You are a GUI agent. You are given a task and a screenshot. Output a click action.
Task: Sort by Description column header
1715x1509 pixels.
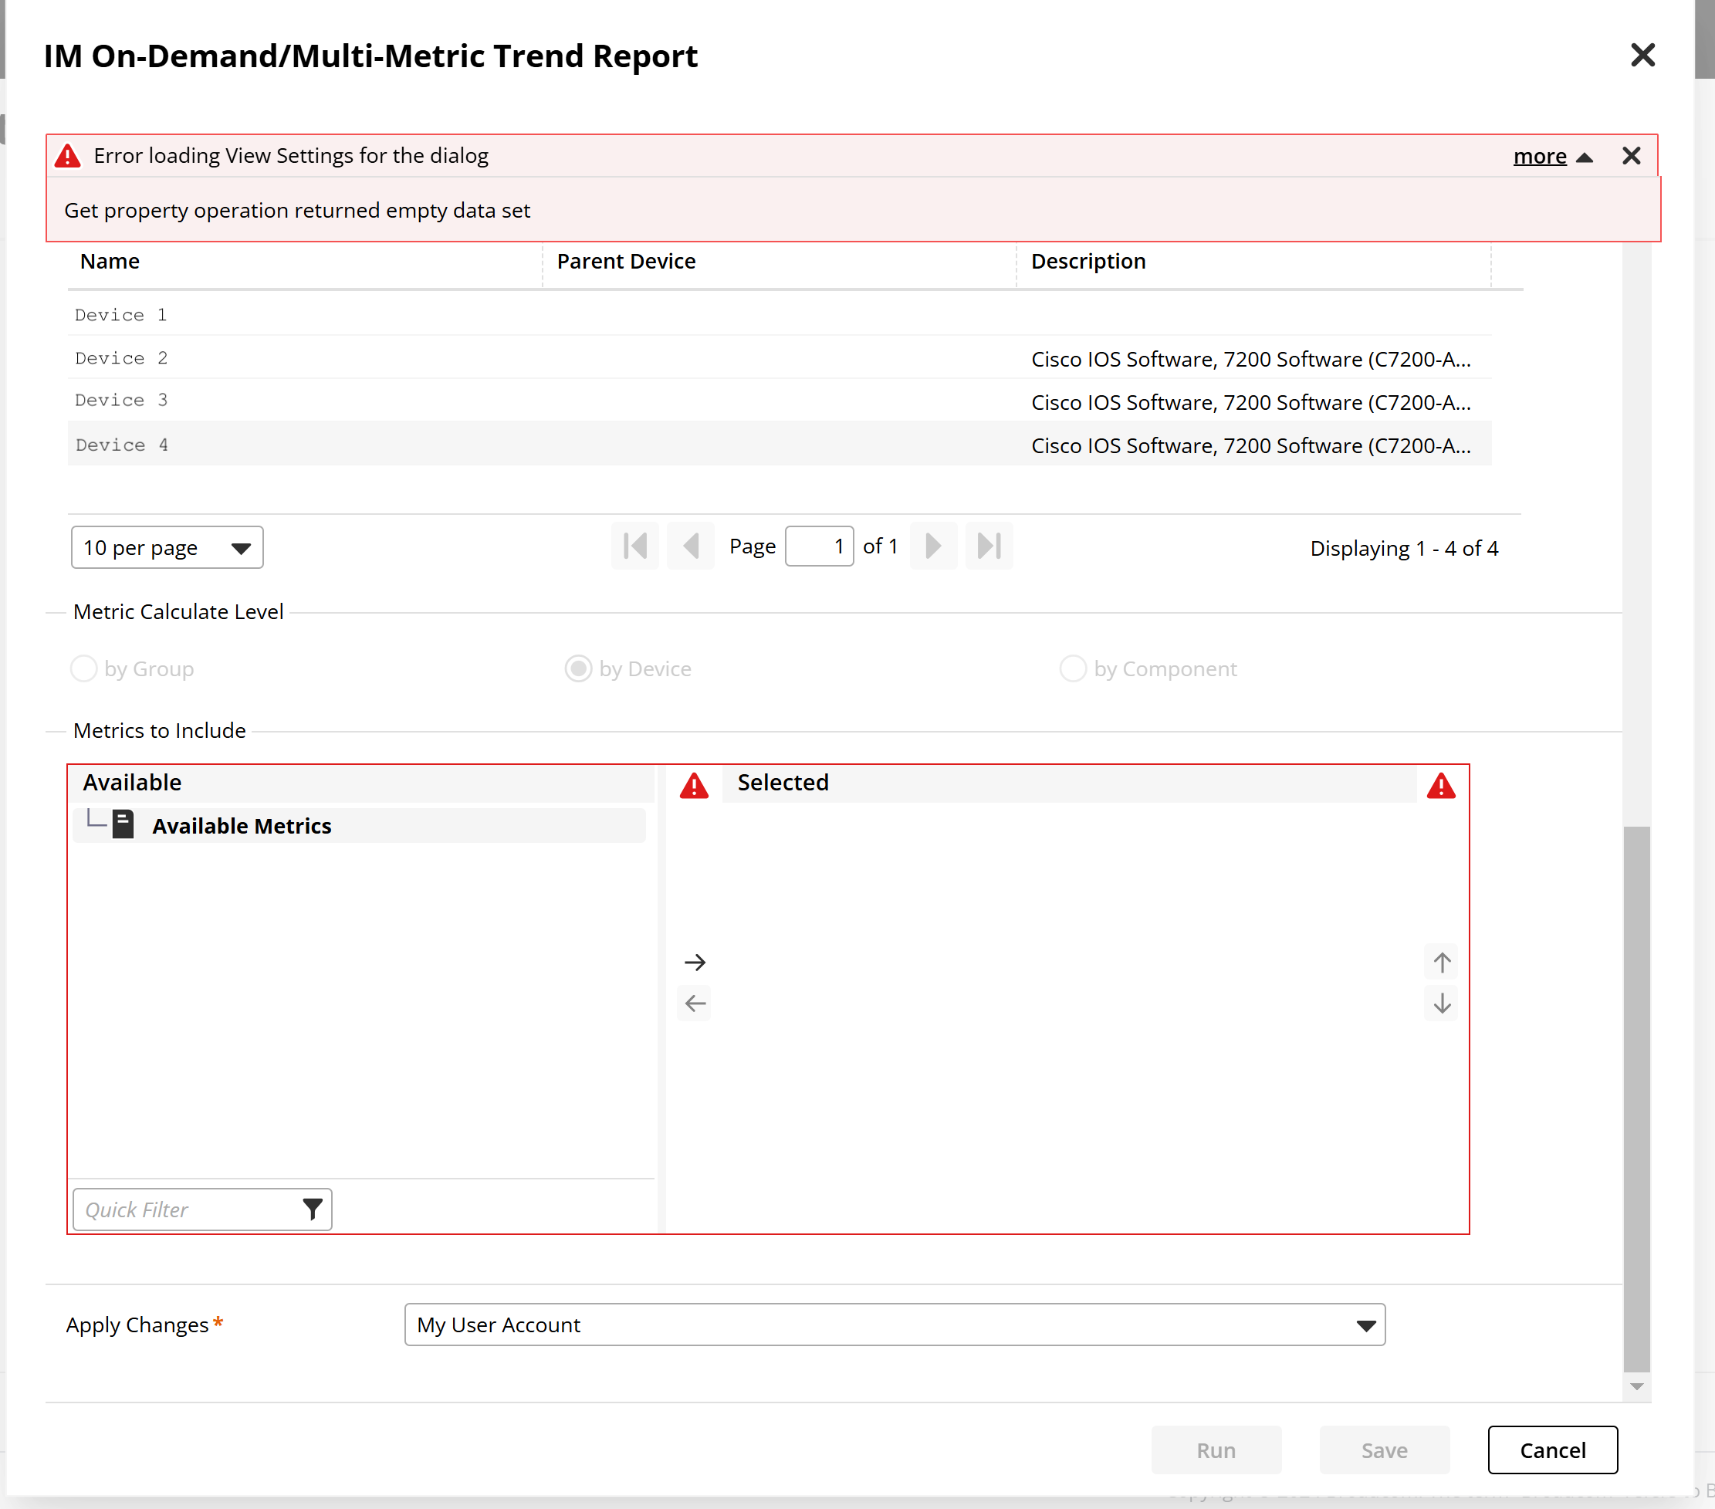[1088, 261]
